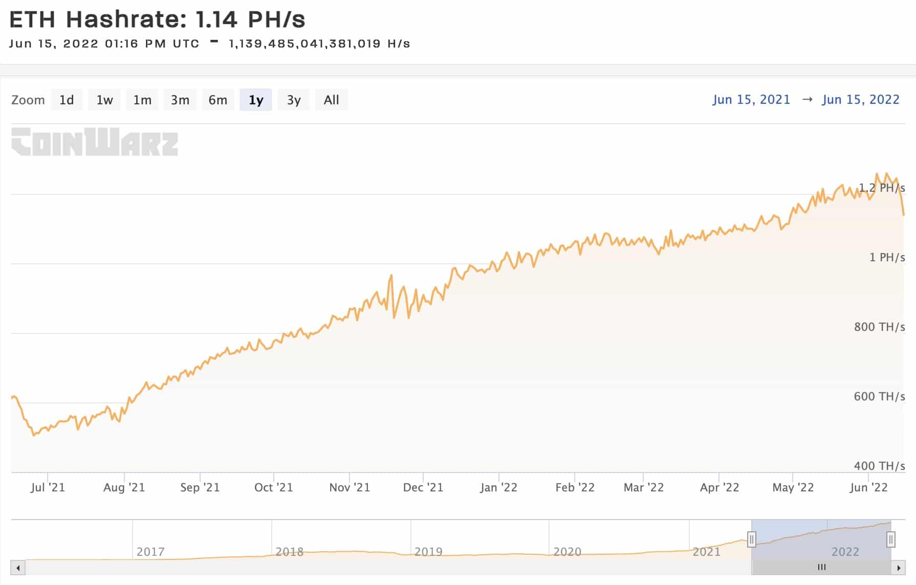916x585 pixels.
Task: Click the navigator scrollbar thumb grip
Action: pyautogui.click(x=822, y=567)
